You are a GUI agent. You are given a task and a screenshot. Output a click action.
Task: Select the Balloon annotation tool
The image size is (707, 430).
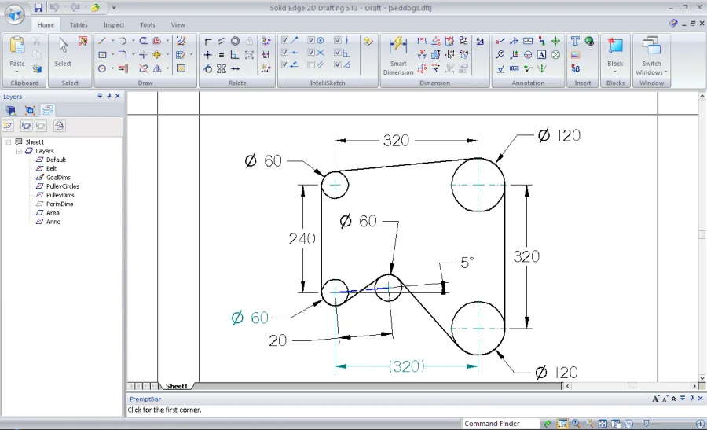500,55
